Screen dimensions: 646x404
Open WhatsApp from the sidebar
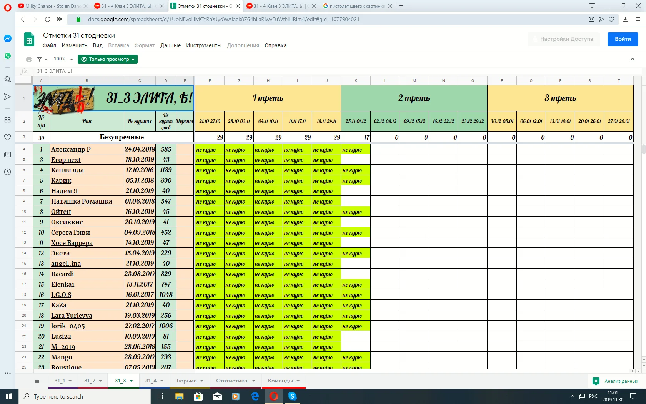[8, 56]
